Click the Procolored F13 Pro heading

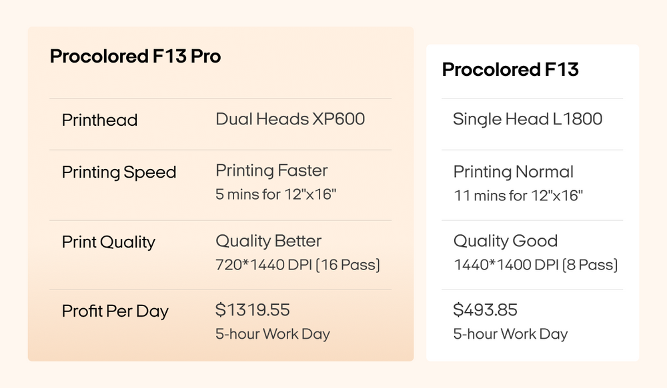pos(135,57)
